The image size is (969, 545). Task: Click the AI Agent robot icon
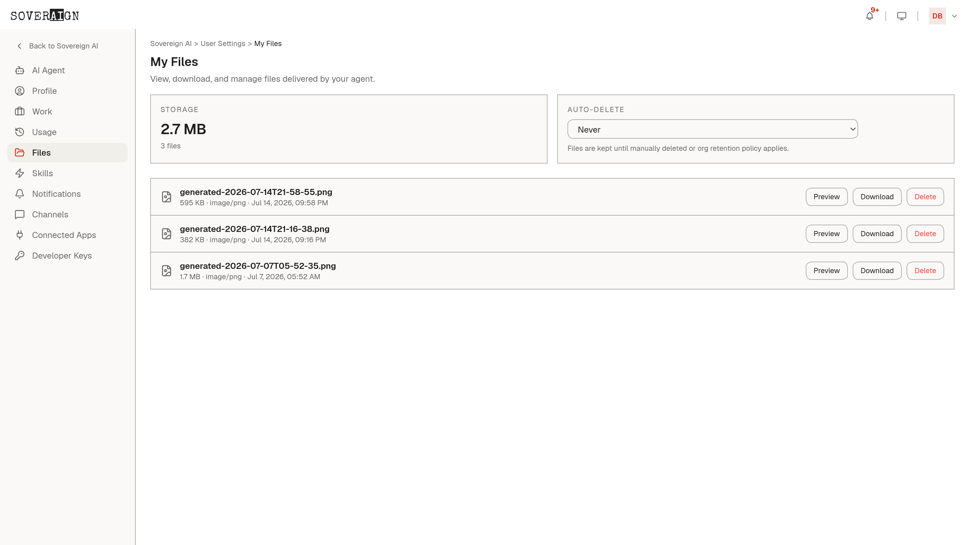20,70
